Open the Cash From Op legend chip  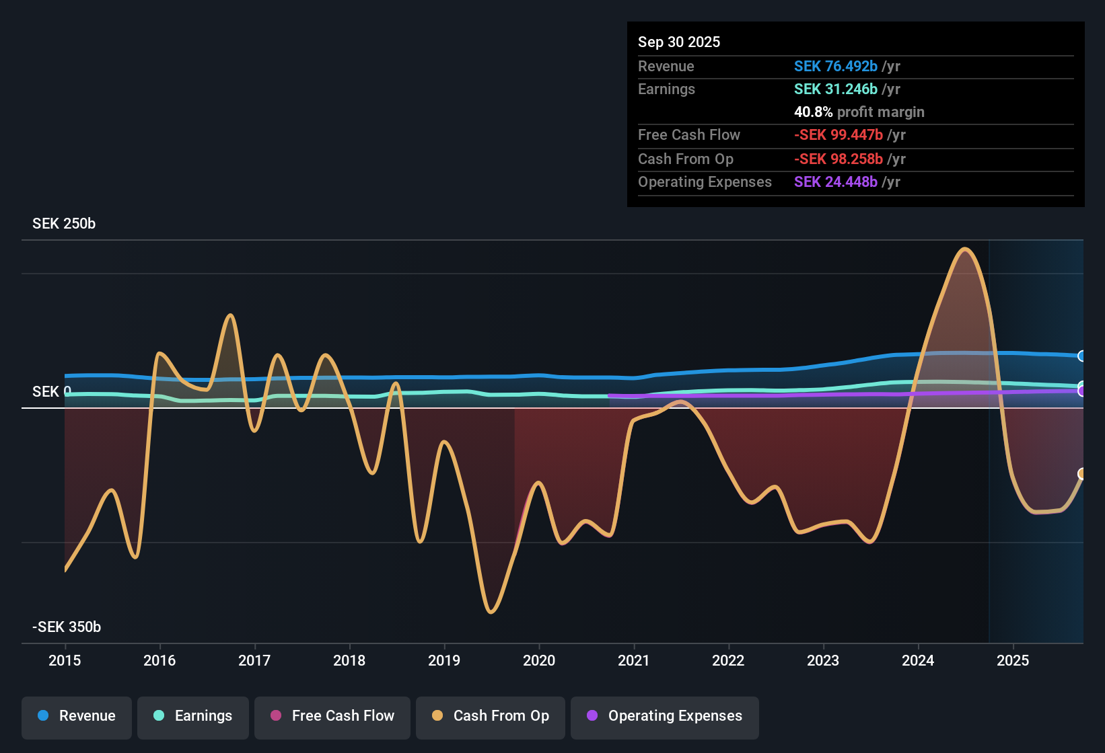click(x=490, y=716)
